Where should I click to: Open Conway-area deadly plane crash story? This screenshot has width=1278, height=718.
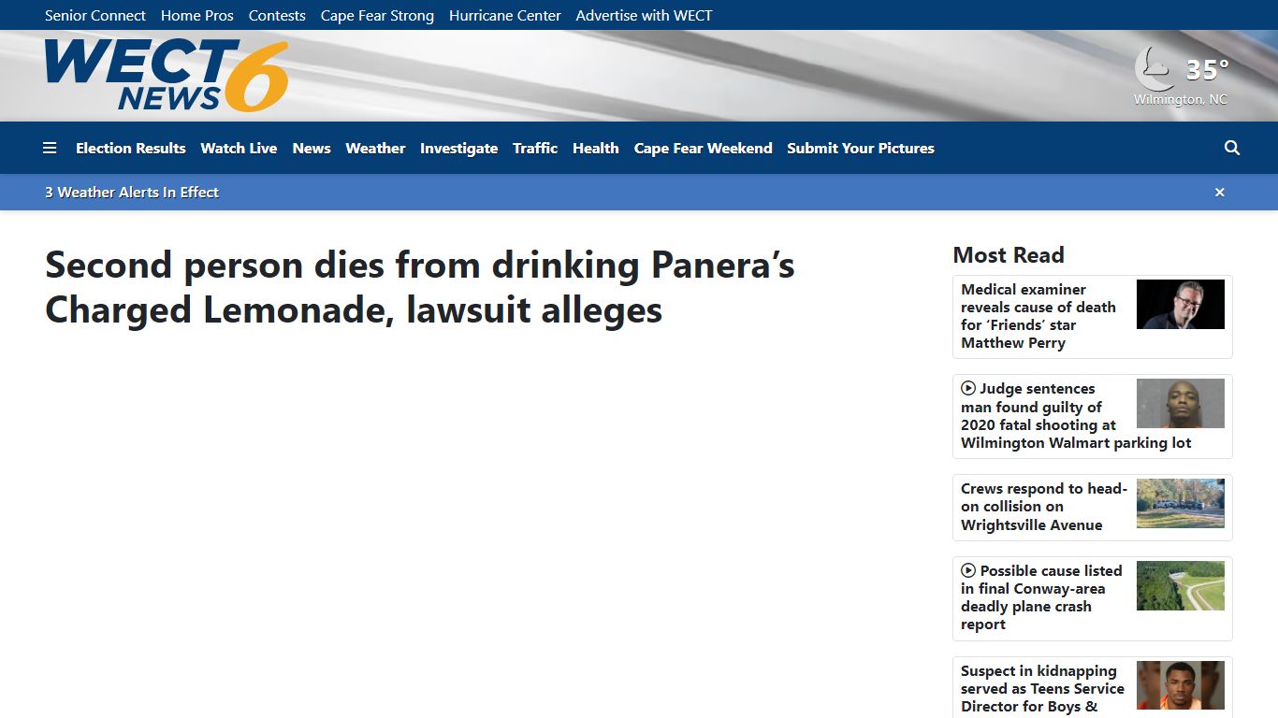[x=1041, y=597]
